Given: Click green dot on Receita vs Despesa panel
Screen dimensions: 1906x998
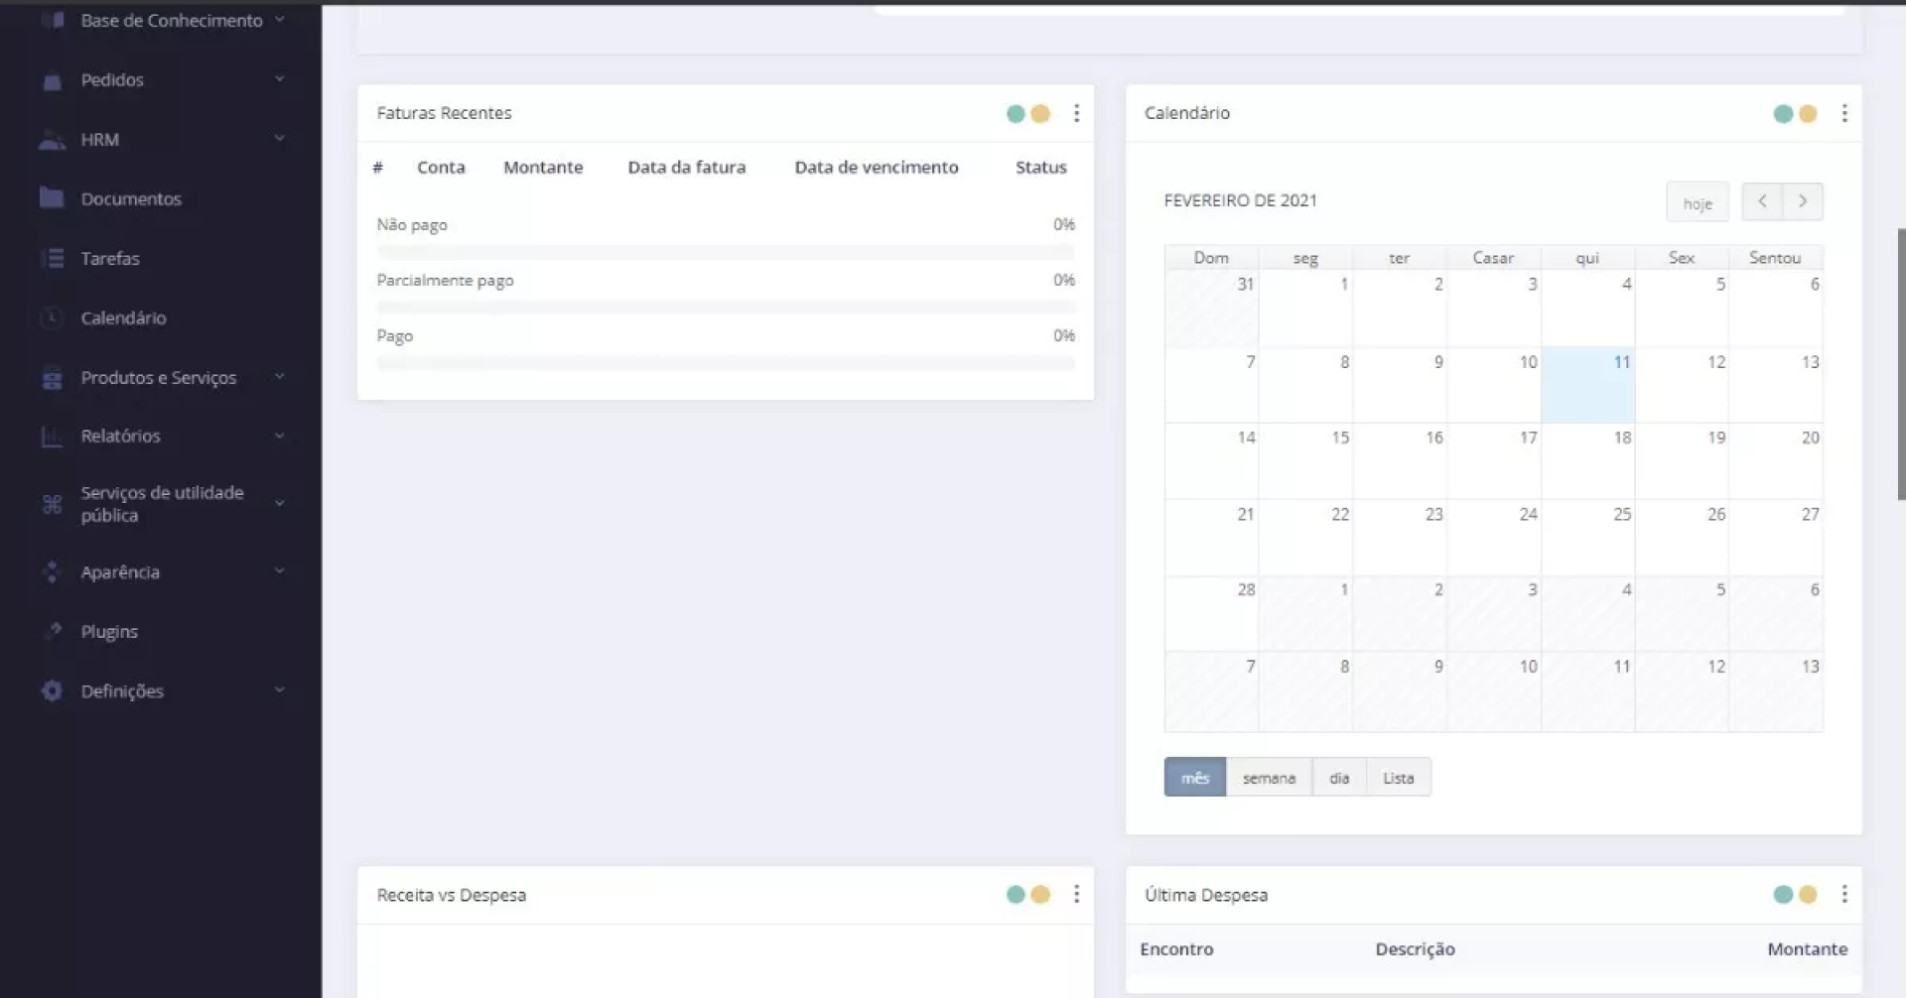Looking at the screenshot, I should tap(1015, 895).
